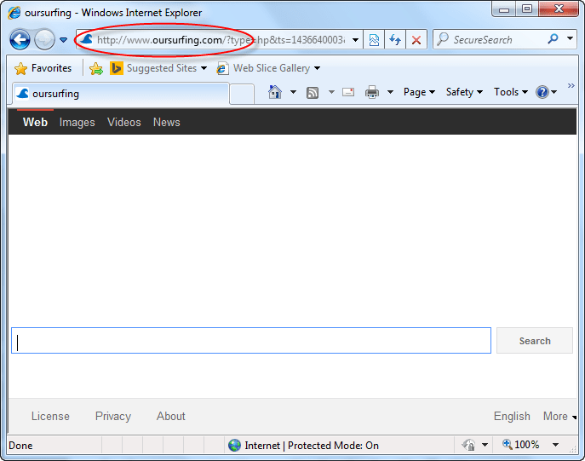Click the SecureSearch search box

[490, 39]
